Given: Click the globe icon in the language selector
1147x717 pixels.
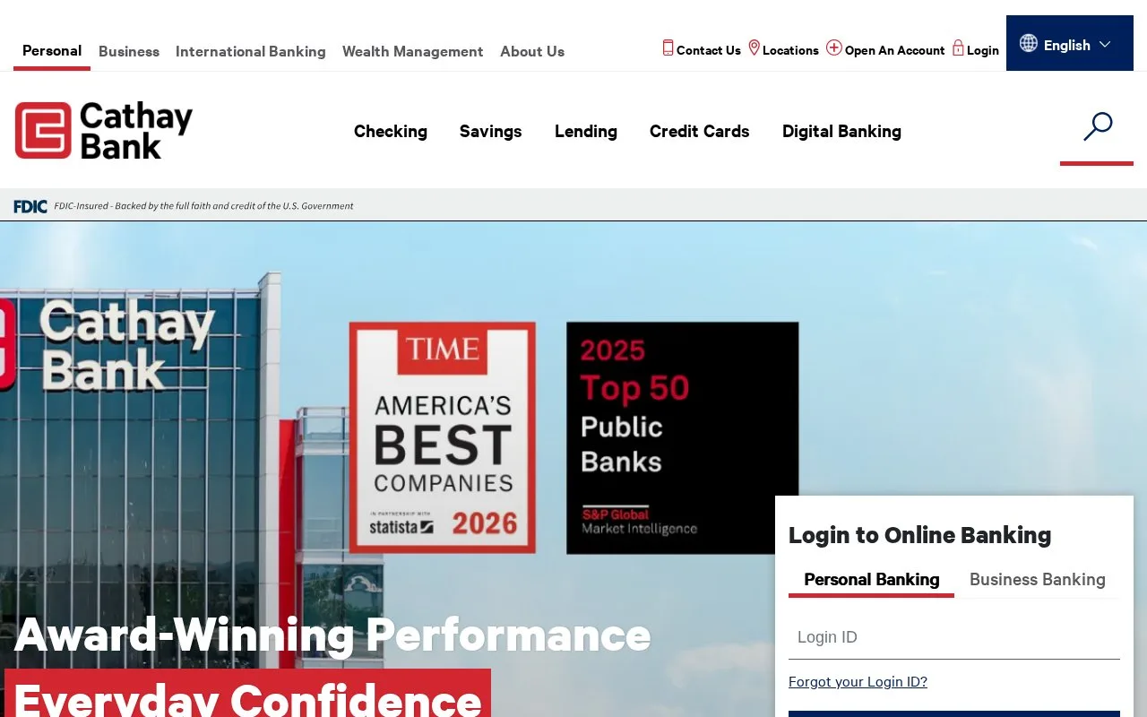Looking at the screenshot, I should 1029,43.
